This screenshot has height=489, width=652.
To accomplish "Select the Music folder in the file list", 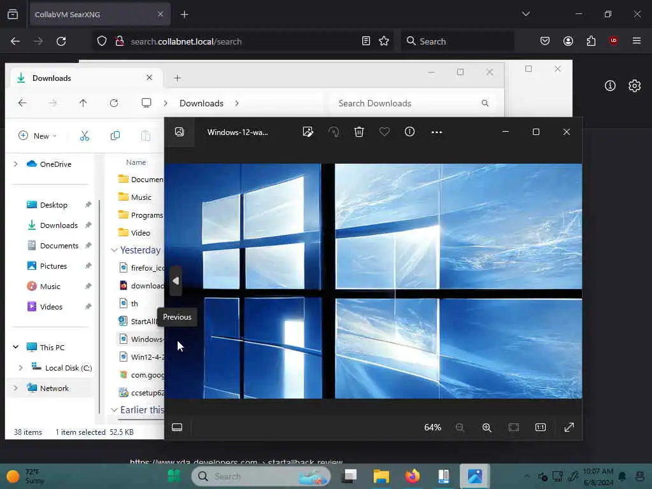I will tap(141, 197).
